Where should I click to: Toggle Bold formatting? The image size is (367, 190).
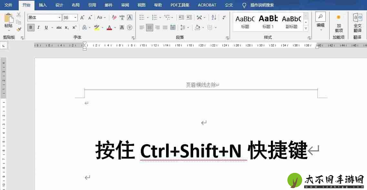[x=31, y=28]
